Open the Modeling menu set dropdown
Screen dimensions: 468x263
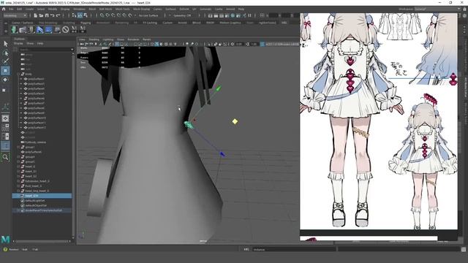tap(15, 15)
